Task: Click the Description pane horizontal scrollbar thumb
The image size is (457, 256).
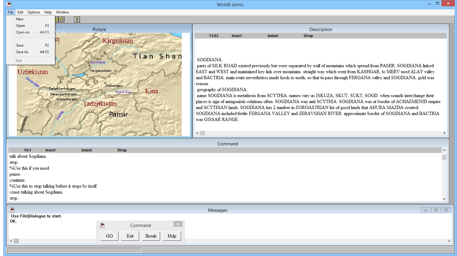Action: click(202, 133)
